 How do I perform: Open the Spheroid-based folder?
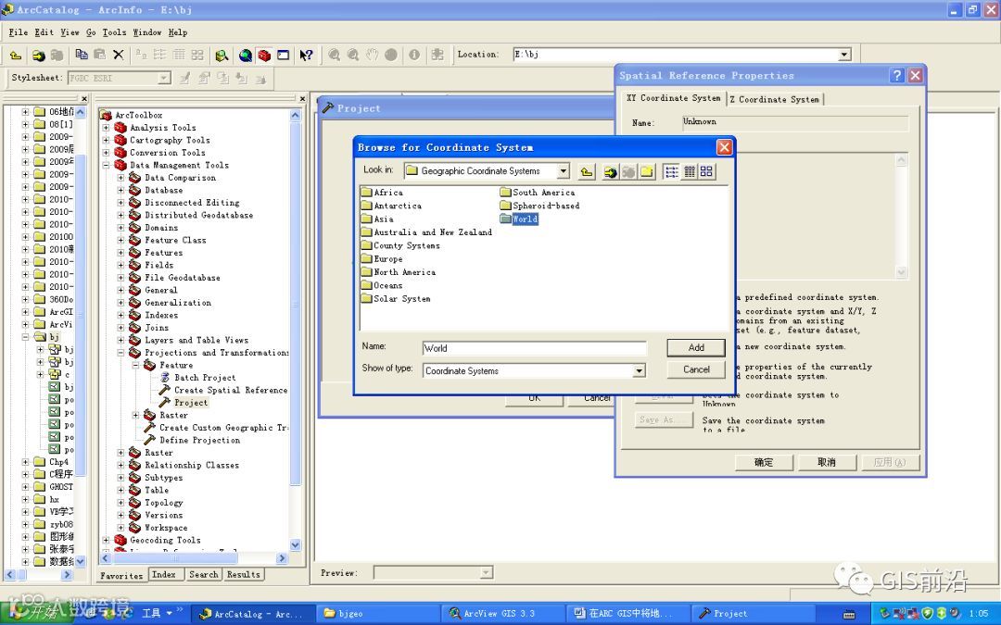[x=539, y=206]
